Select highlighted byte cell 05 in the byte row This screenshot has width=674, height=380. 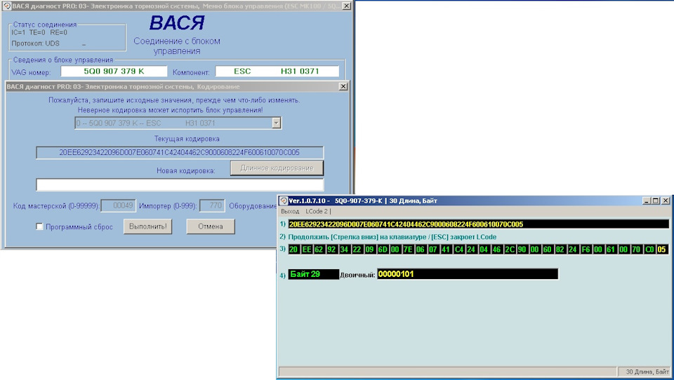coord(662,250)
